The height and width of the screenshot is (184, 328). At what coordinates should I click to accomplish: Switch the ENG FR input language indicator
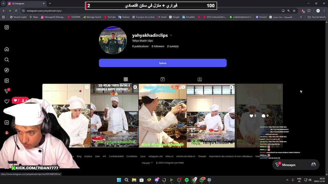coord(299,180)
